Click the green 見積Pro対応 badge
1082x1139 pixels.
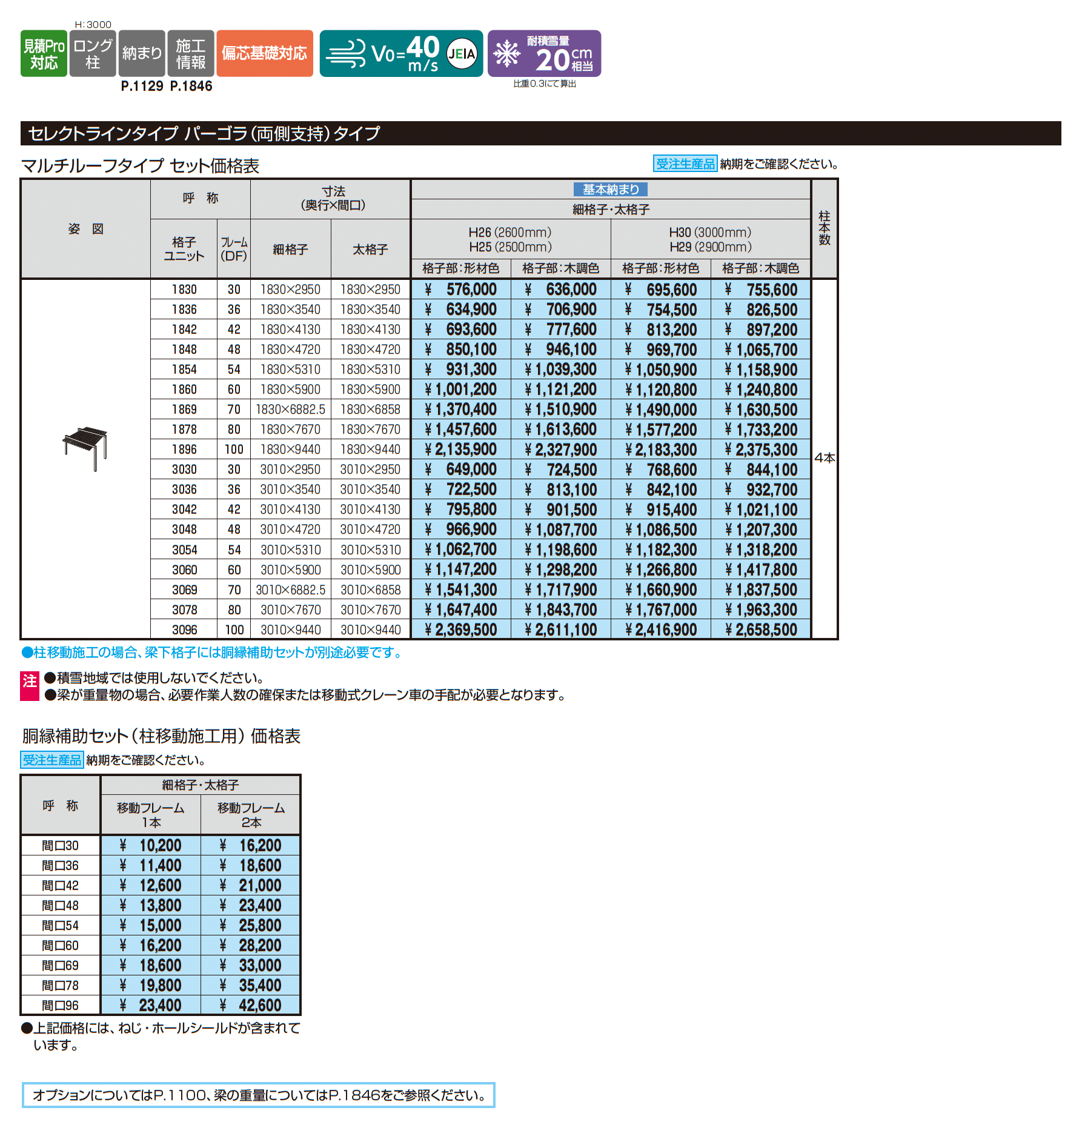pos(44,53)
